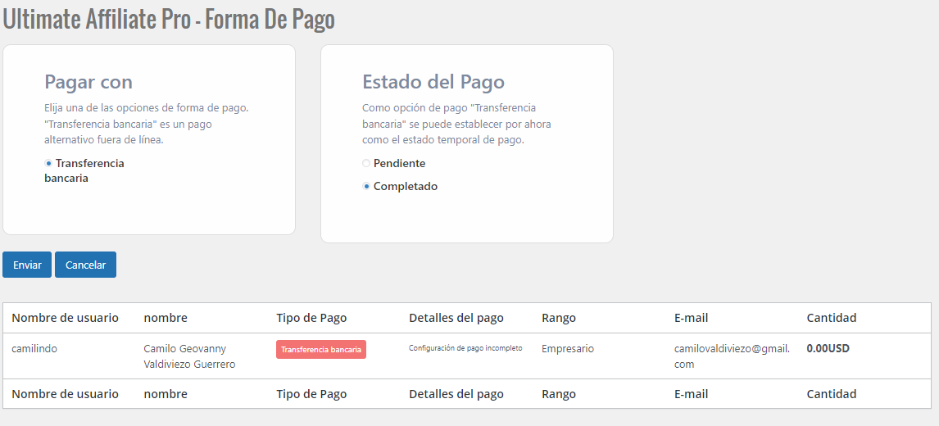Click the Camilo Geovanny Valdiviezo Guerrero name

click(x=189, y=356)
